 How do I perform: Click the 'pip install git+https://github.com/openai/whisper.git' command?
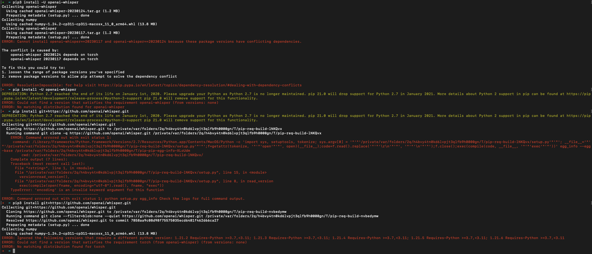[x=71, y=111]
